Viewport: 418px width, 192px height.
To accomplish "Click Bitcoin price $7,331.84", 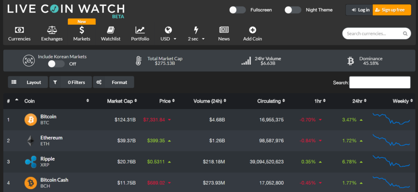I will pos(154,120).
